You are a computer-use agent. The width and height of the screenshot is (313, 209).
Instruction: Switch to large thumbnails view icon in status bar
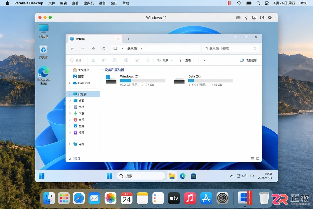point(258,159)
